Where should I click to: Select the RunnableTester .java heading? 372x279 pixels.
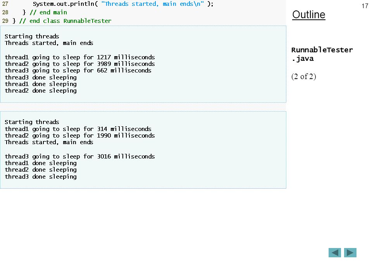tap(322, 54)
